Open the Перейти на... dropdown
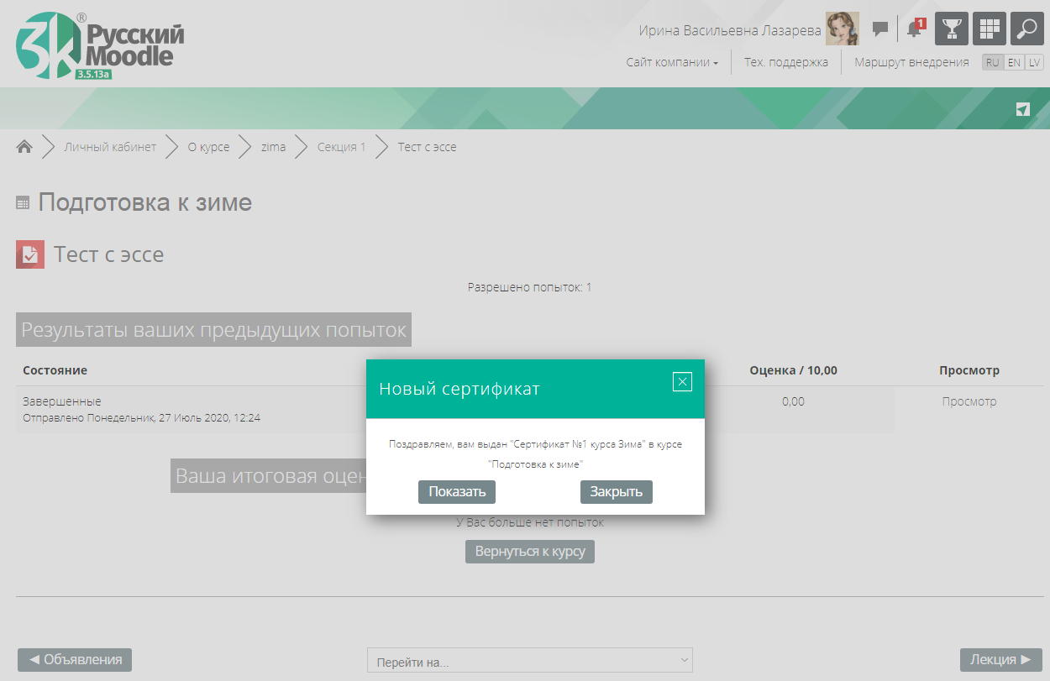Image resolution: width=1050 pixels, height=681 pixels. (x=529, y=662)
